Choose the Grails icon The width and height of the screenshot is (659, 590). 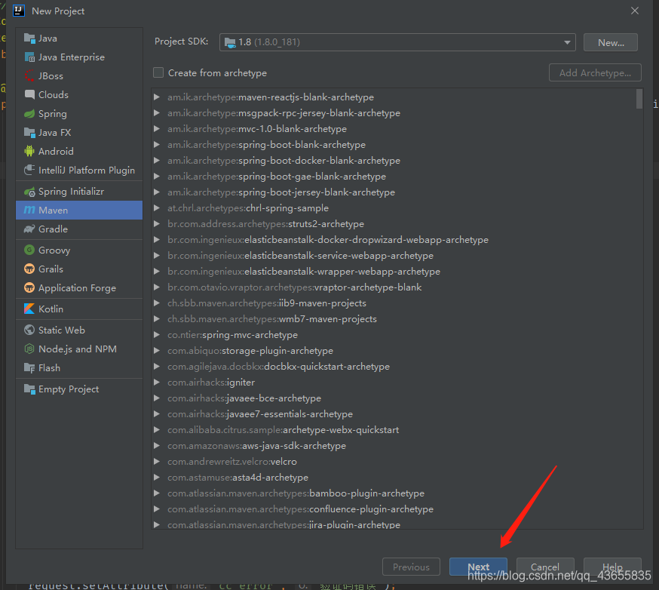point(29,269)
